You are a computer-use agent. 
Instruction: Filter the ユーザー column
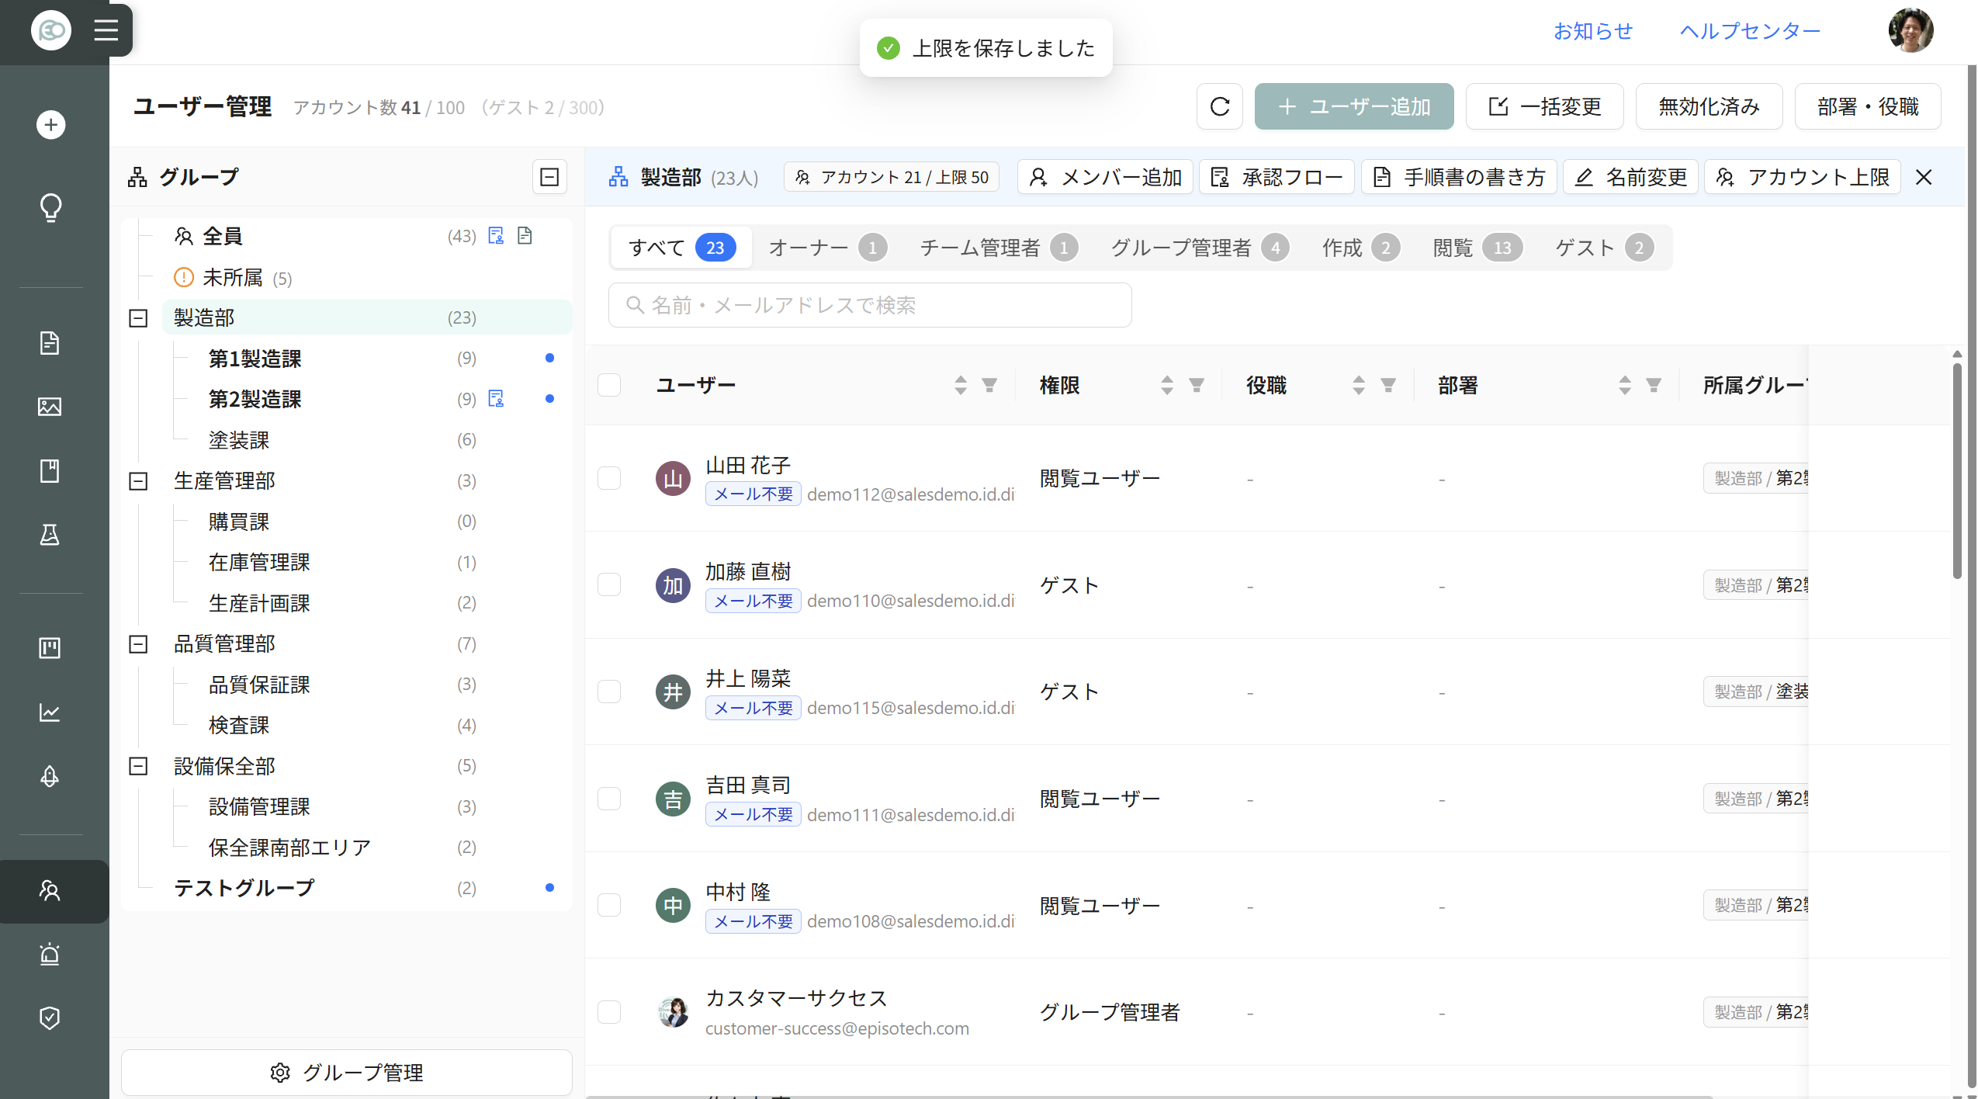pyautogui.click(x=989, y=385)
